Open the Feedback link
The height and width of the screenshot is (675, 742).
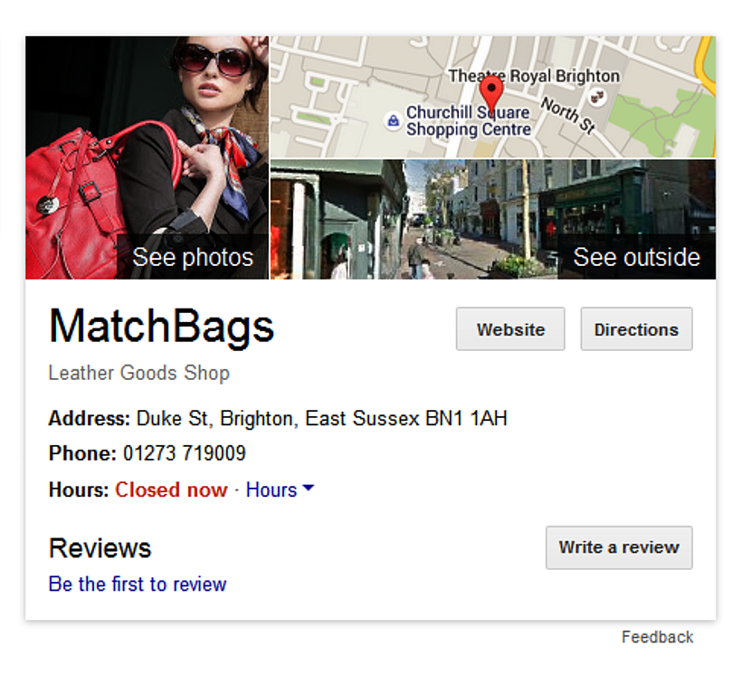point(657,637)
